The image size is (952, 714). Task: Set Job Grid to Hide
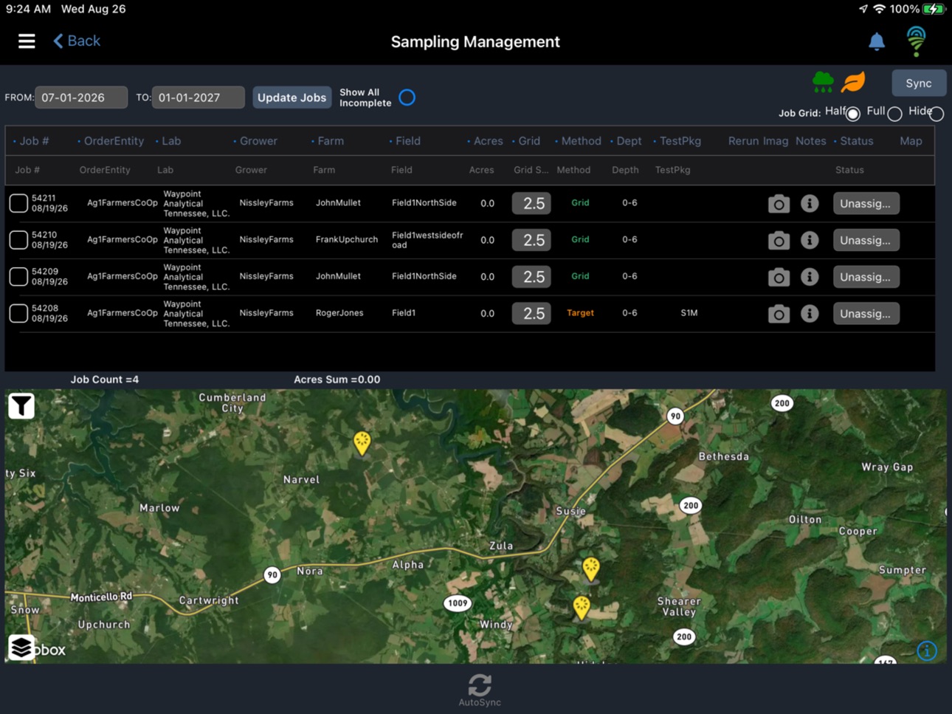pos(937,114)
